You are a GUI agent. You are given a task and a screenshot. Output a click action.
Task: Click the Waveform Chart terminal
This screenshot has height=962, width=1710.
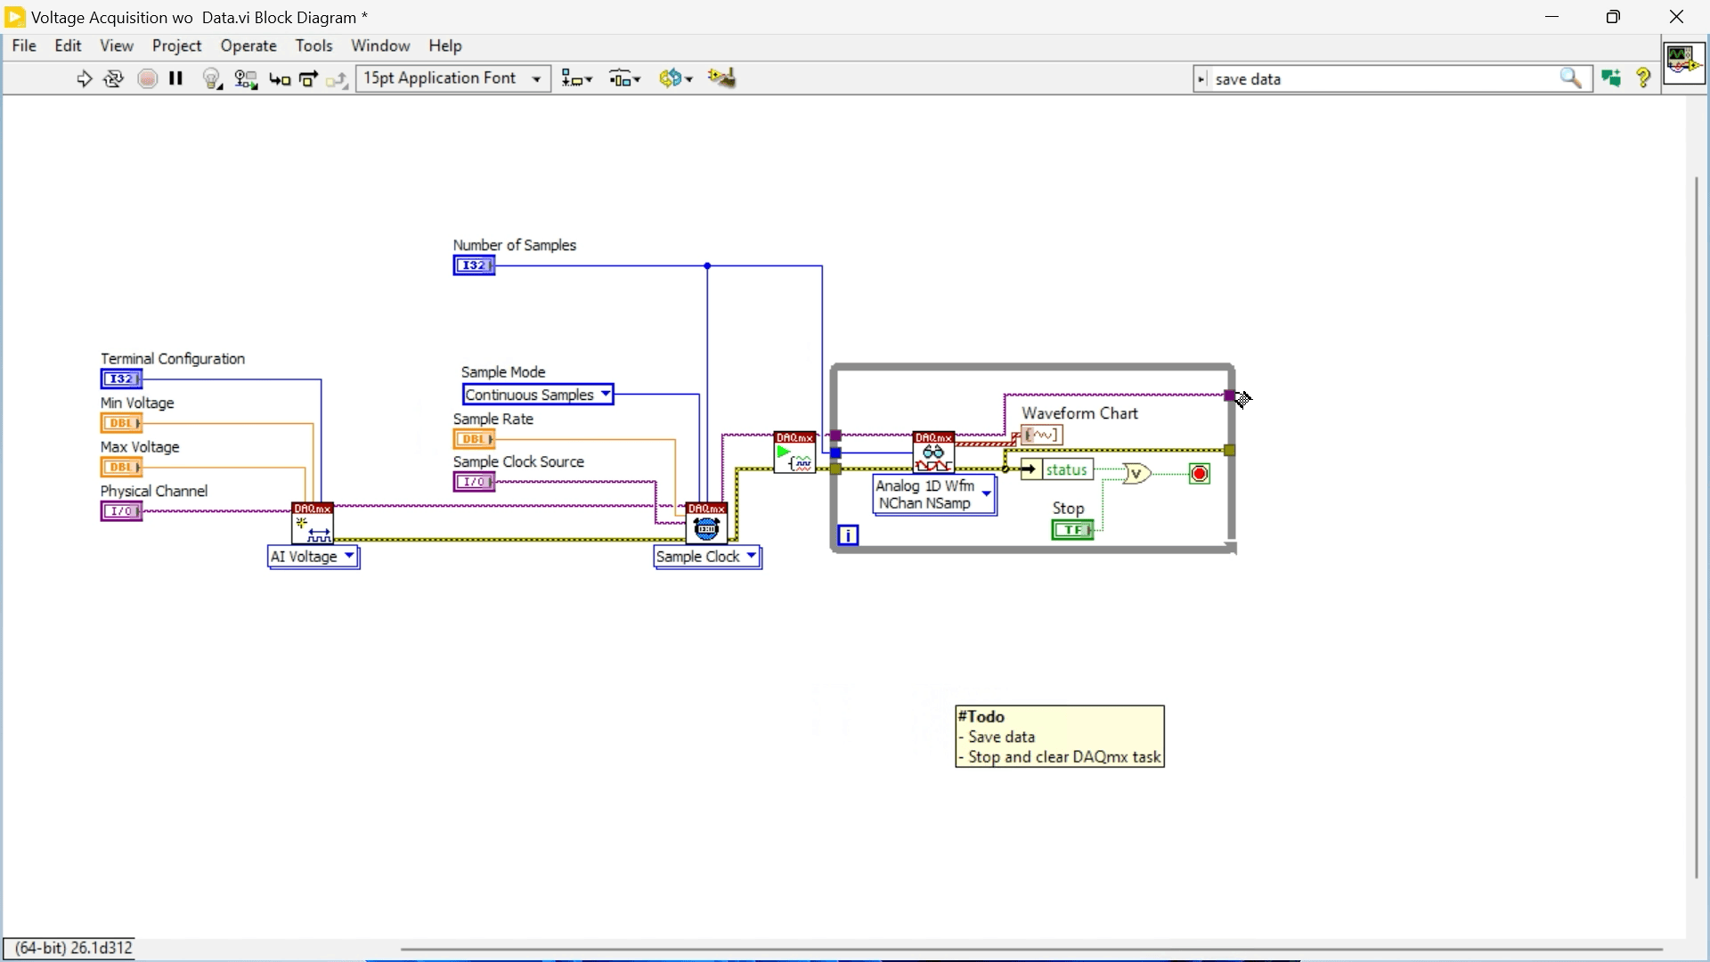click(x=1041, y=435)
